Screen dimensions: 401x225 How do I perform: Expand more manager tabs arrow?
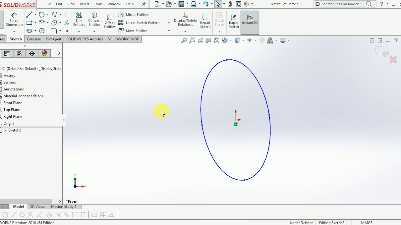pos(59,53)
